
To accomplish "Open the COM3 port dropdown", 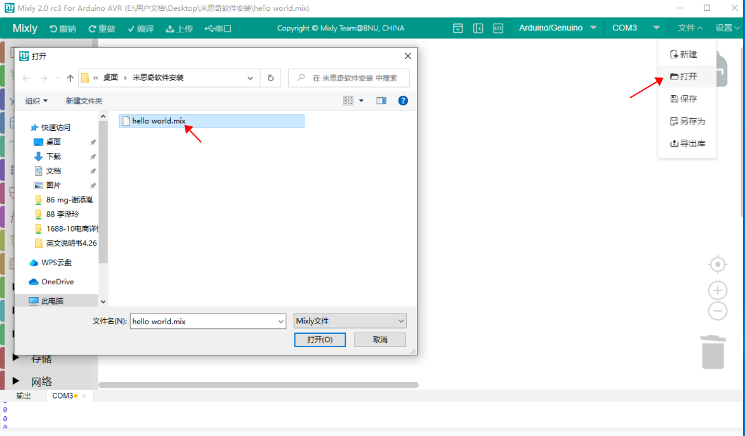I will (x=636, y=28).
